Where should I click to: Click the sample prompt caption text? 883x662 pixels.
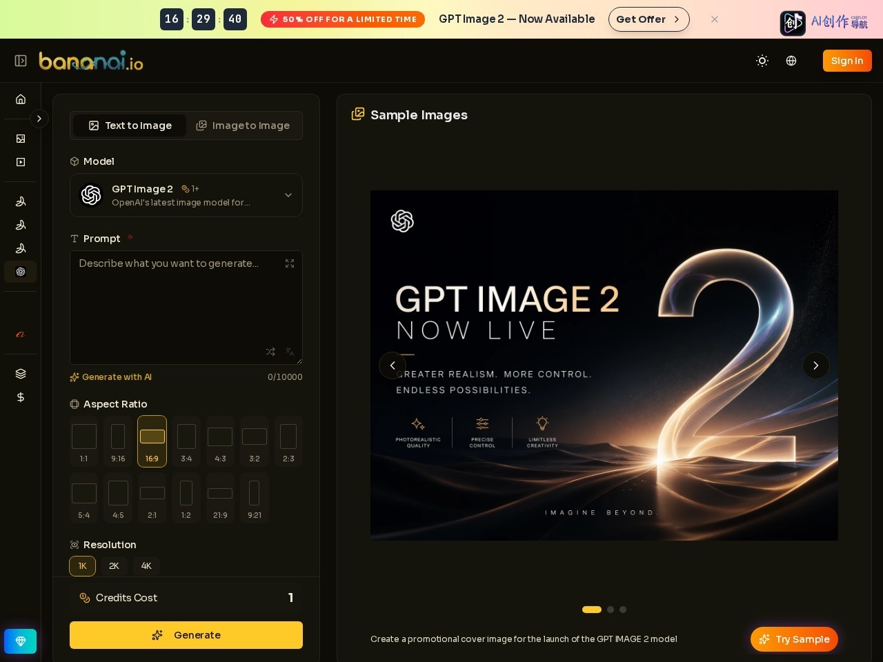coord(524,639)
